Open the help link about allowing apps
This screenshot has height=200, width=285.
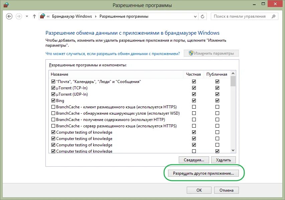coord(113,54)
